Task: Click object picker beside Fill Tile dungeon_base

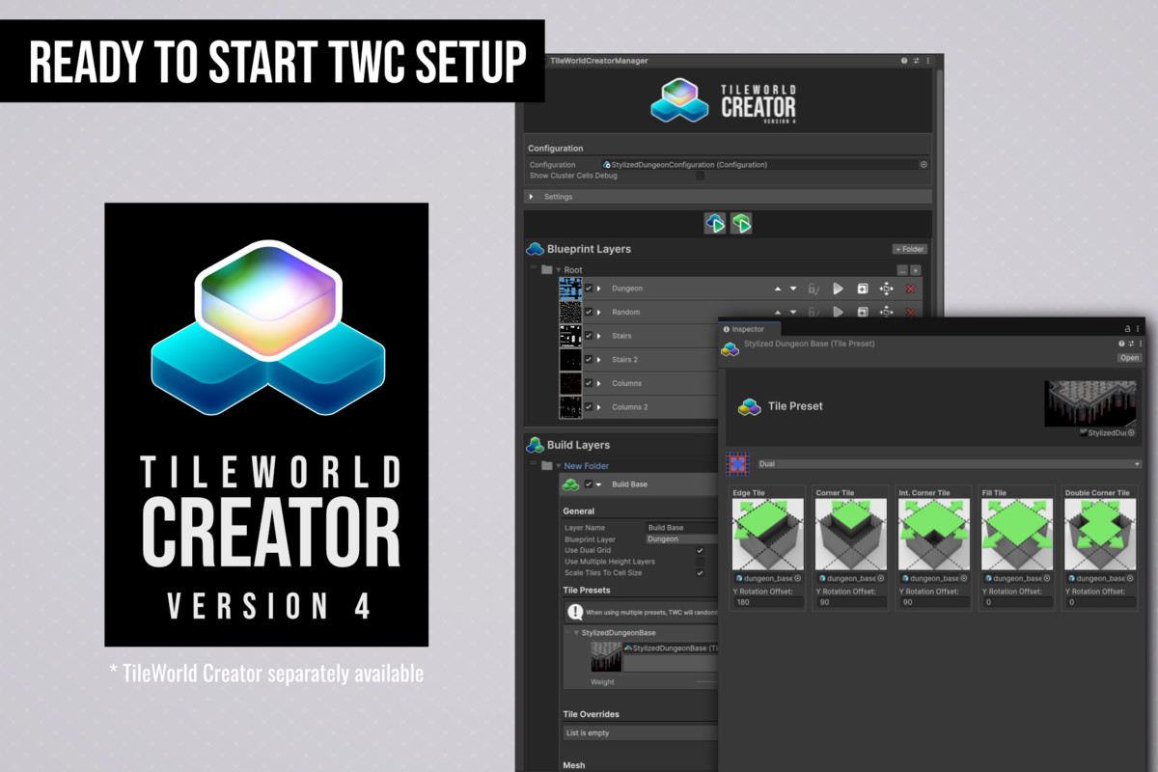Action: click(1047, 578)
